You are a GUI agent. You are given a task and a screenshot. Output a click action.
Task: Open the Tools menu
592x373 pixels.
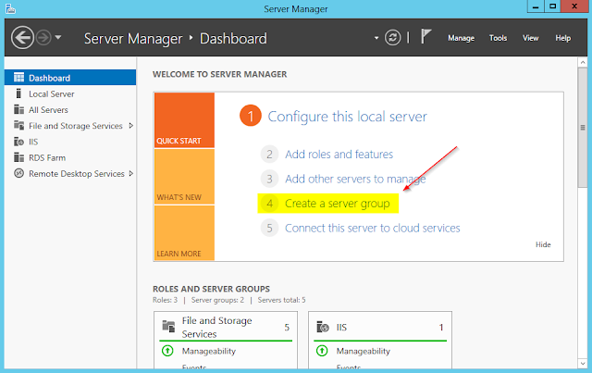coord(498,39)
